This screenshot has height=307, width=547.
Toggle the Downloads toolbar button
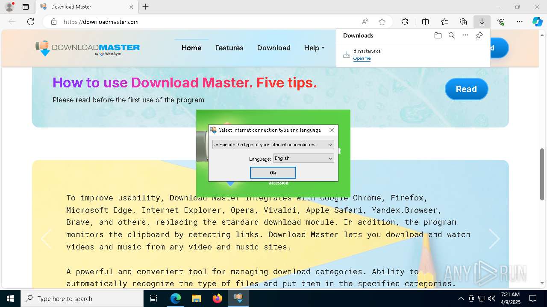(482, 22)
